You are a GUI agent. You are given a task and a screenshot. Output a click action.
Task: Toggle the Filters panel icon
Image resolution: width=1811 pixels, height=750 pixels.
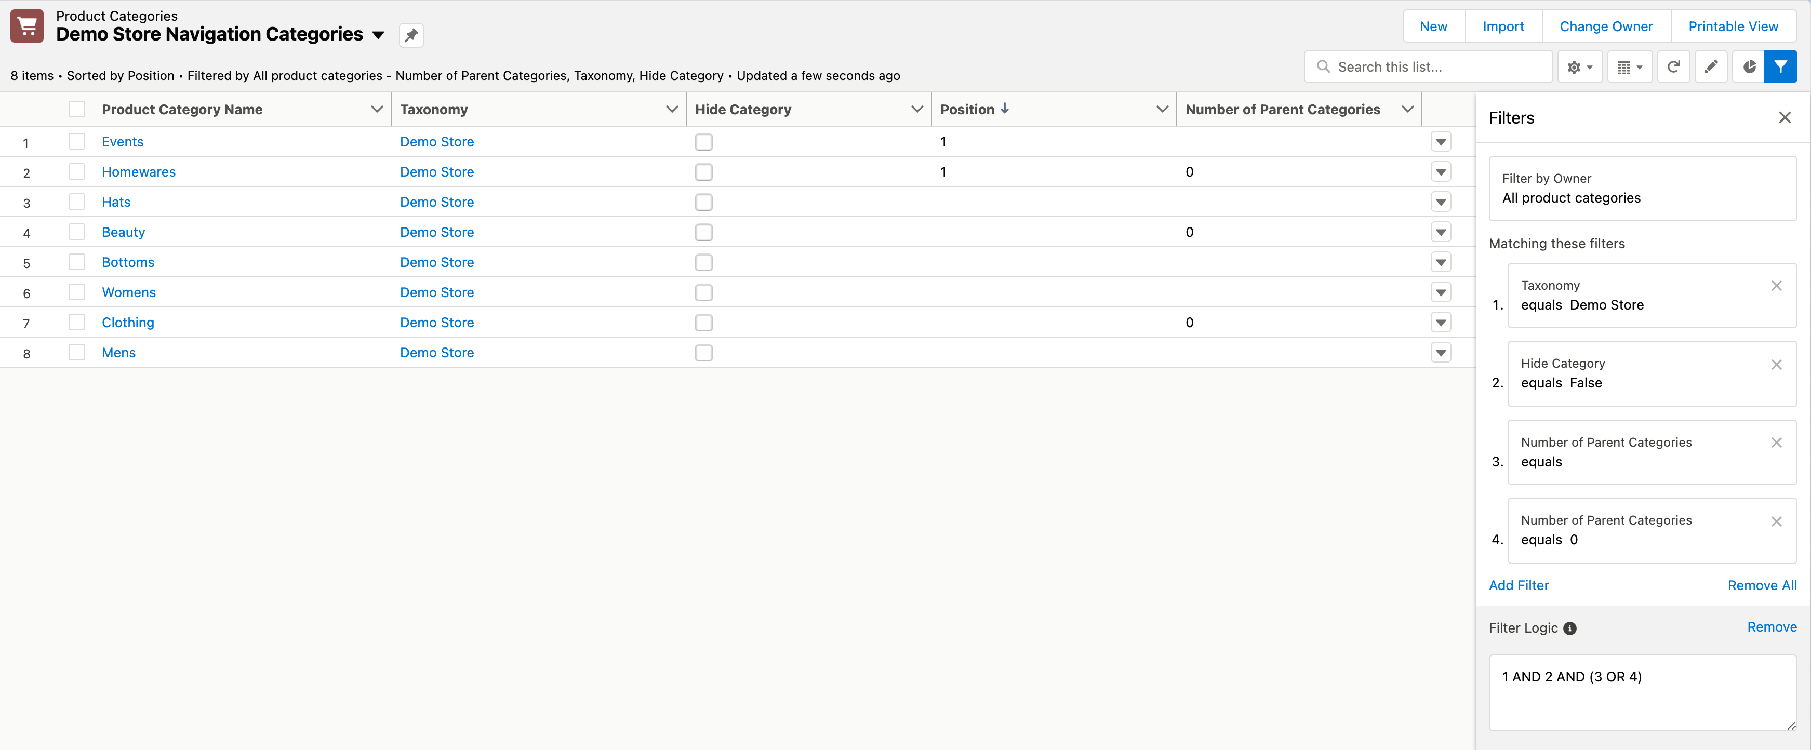1781,67
